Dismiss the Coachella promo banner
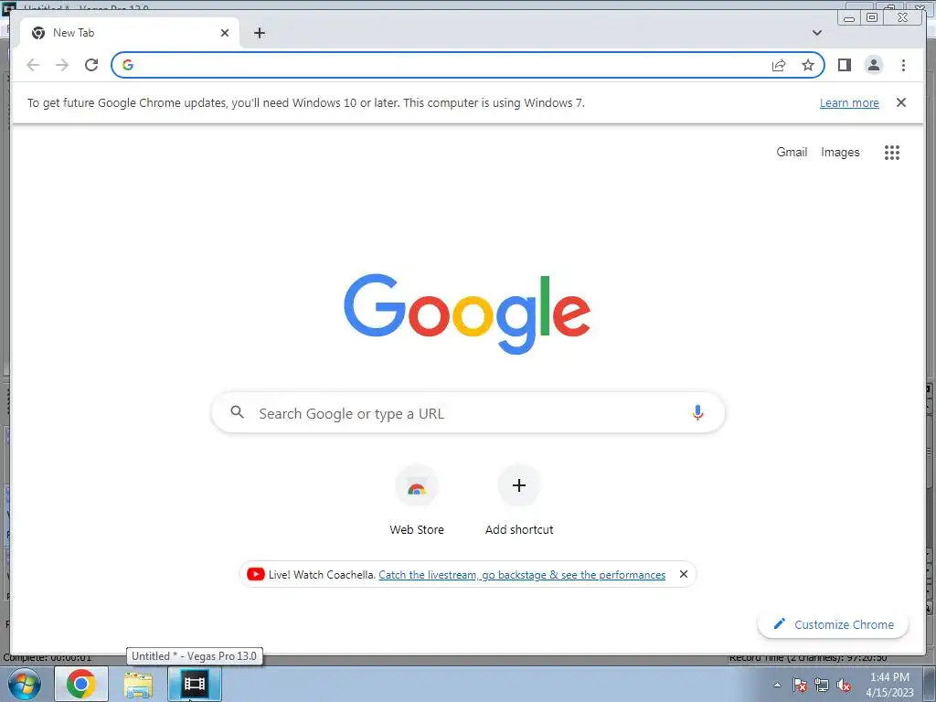 point(684,574)
